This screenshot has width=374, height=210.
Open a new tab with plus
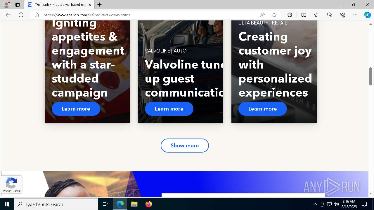pos(100,5)
